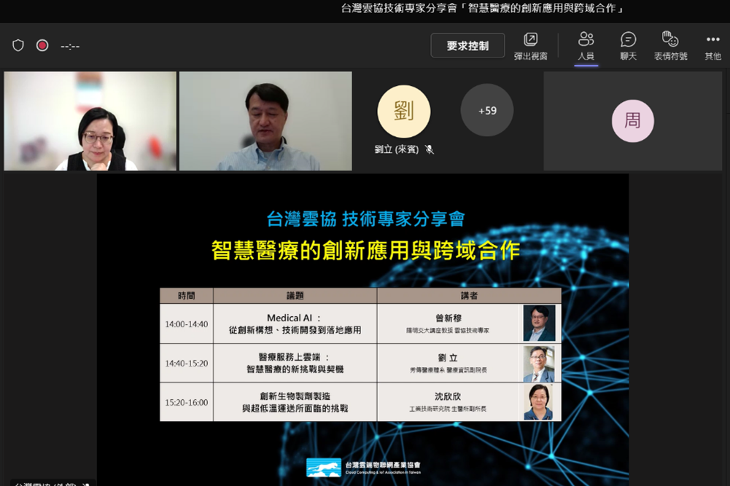The image size is (730, 486).
Task: Click the 議題 table header
Action: coord(295,296)
